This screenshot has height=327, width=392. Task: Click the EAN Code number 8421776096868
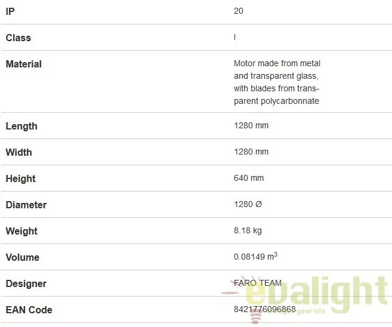tap(264, 310)
